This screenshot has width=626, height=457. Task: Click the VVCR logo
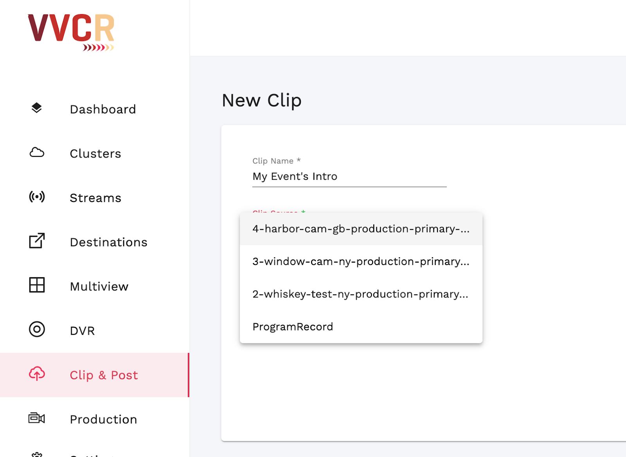click(x=71, y=32)
